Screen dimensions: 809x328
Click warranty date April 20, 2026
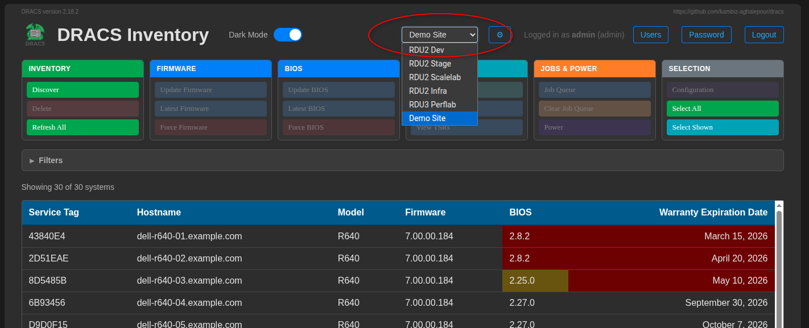click(740, 258)
